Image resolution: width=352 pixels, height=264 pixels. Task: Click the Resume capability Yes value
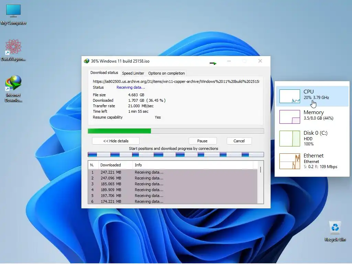157,118
